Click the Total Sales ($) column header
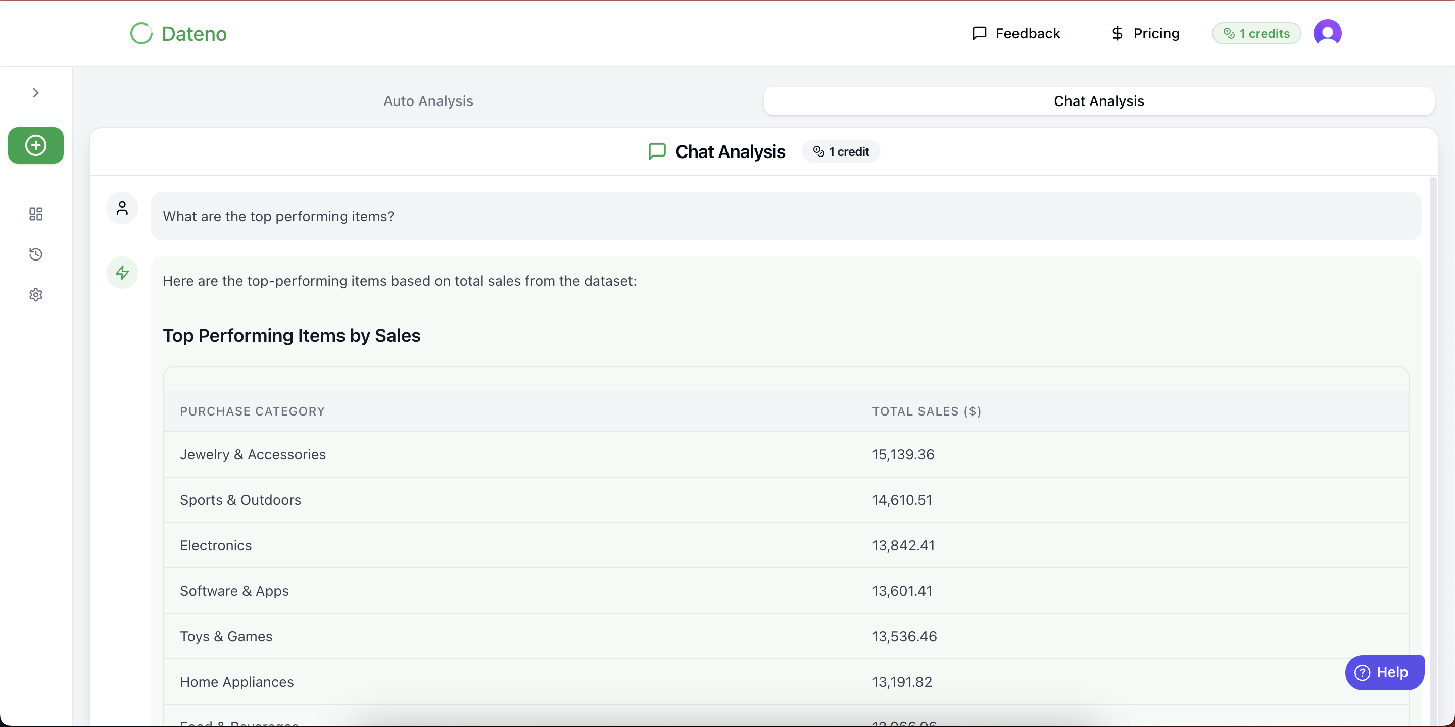The image size is (1455, 727). [927, 411]
